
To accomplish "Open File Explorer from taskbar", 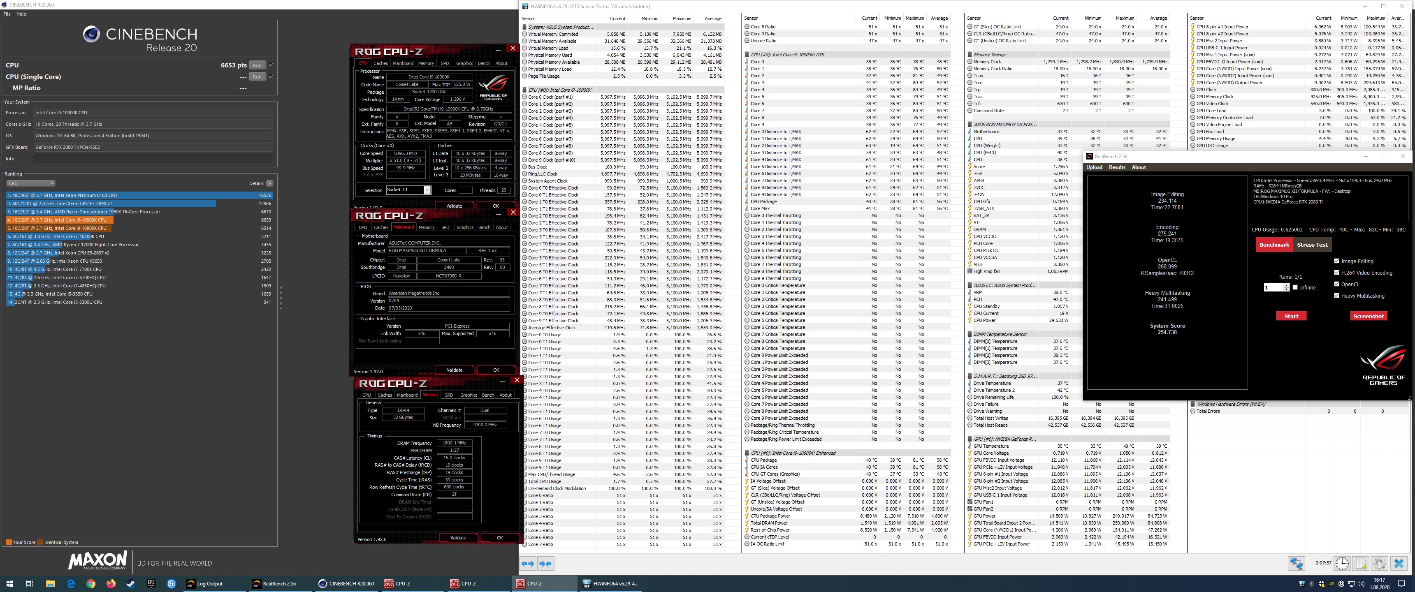I will click(x=50, y=584).
